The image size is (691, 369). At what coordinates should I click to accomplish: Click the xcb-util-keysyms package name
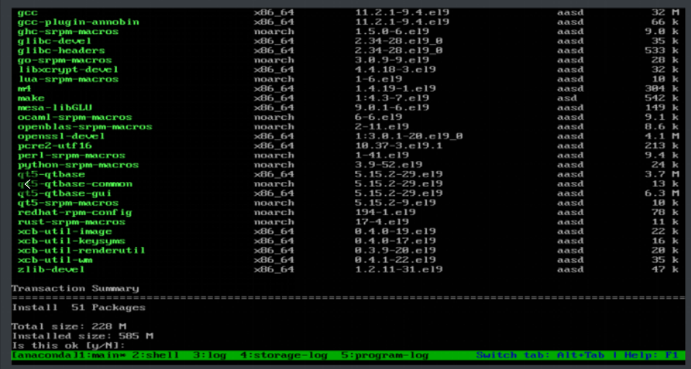pyautogui.click(x=71, y=241)
